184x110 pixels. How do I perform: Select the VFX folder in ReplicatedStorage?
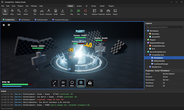click(x=164, y=49)
